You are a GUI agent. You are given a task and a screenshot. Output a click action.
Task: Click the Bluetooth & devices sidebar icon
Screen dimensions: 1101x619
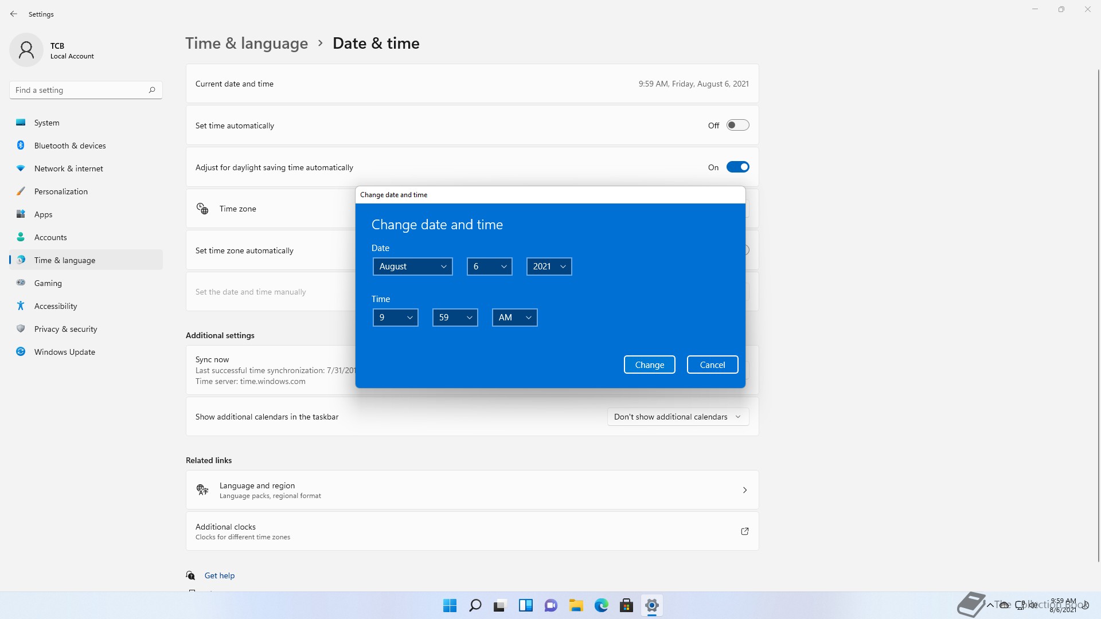coord(21,146)
